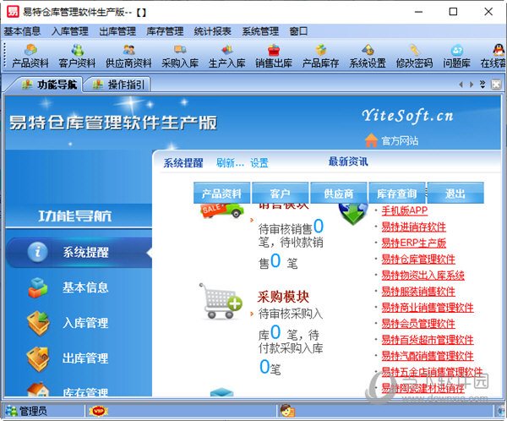This screenshot has height=421, width=507.
Task: Select 系统提醒 in the navigation sidebar
Action: 79,253
